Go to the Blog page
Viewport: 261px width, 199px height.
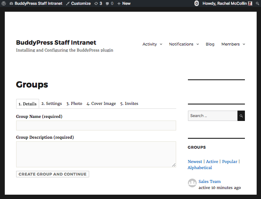click(x=210, y=44)
